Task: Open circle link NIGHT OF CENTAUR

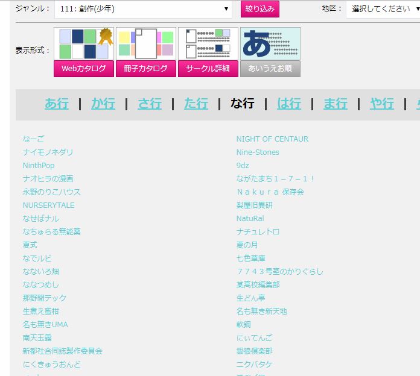Action: coord(272,139)
